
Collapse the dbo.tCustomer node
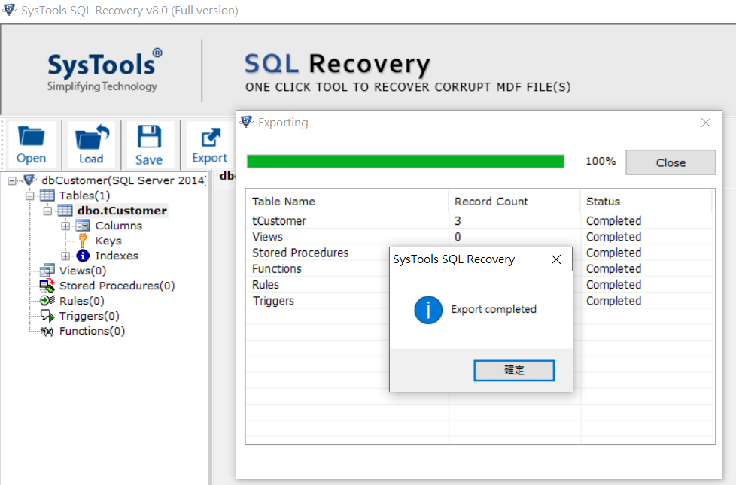[x=47, y=211]
